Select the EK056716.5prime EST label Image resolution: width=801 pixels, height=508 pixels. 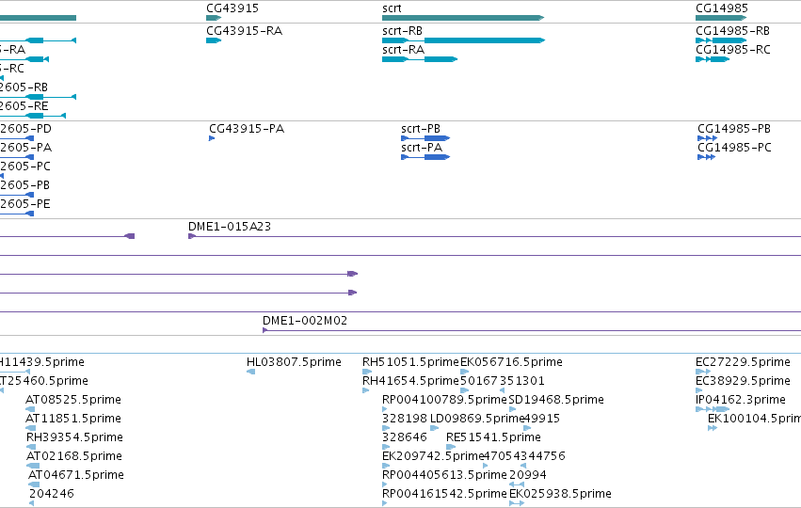[511, 362]
